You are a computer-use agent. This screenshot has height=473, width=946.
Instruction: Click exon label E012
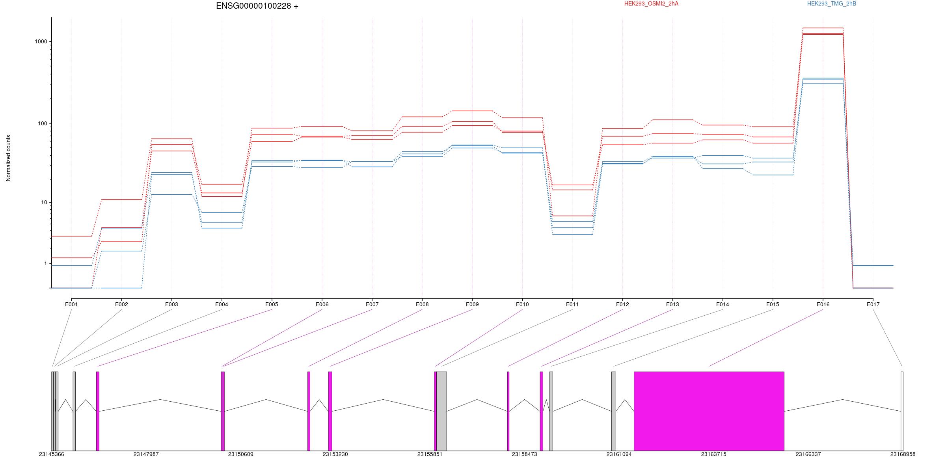pos(622,304)
